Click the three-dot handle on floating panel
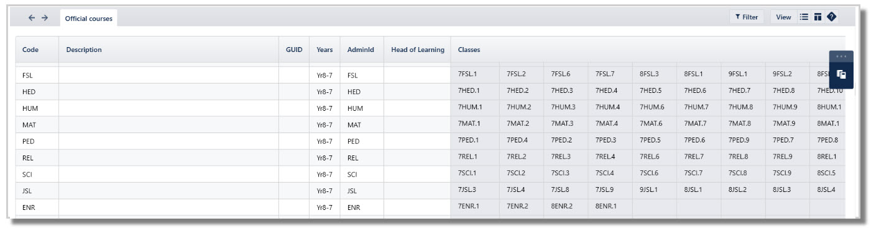Viewport: 871px width, 231px height. [841, 56]
